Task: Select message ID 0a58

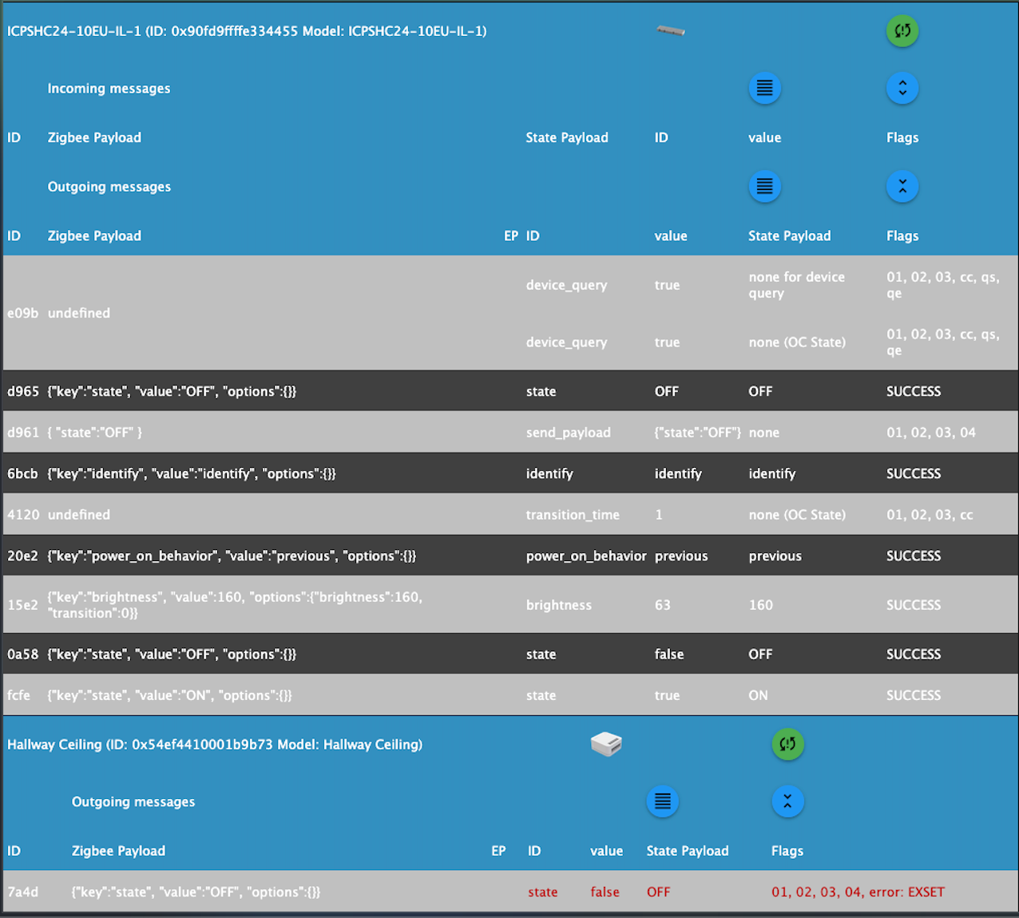Action: [x=22, y=654]
